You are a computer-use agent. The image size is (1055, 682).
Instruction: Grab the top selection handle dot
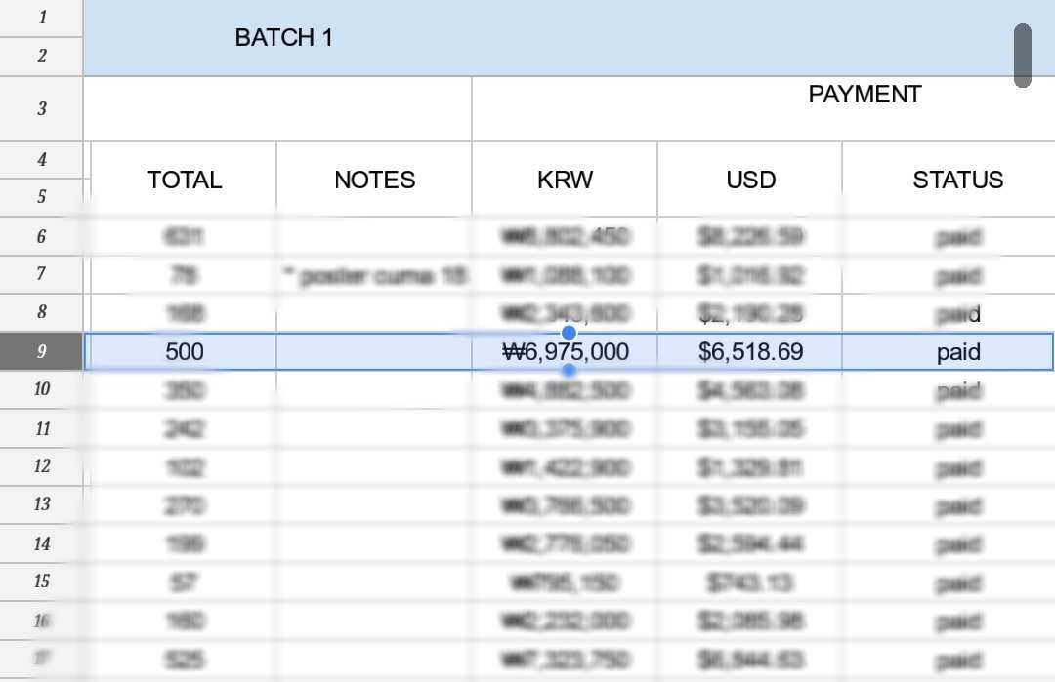[569, 333]
